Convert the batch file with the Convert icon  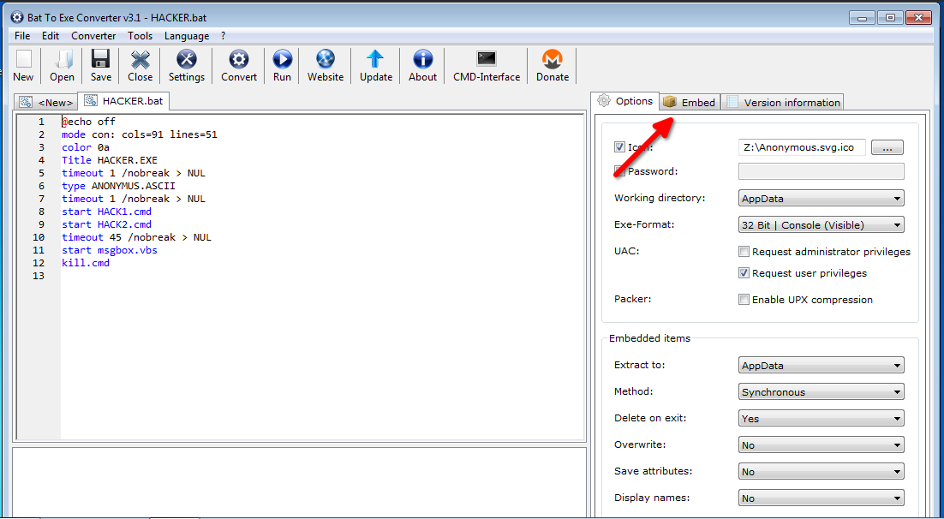tap(239, 66)
